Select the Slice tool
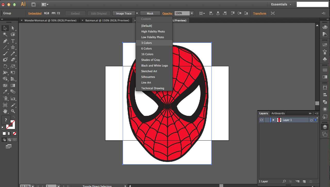330x187 pixels. tap(13, 105)
